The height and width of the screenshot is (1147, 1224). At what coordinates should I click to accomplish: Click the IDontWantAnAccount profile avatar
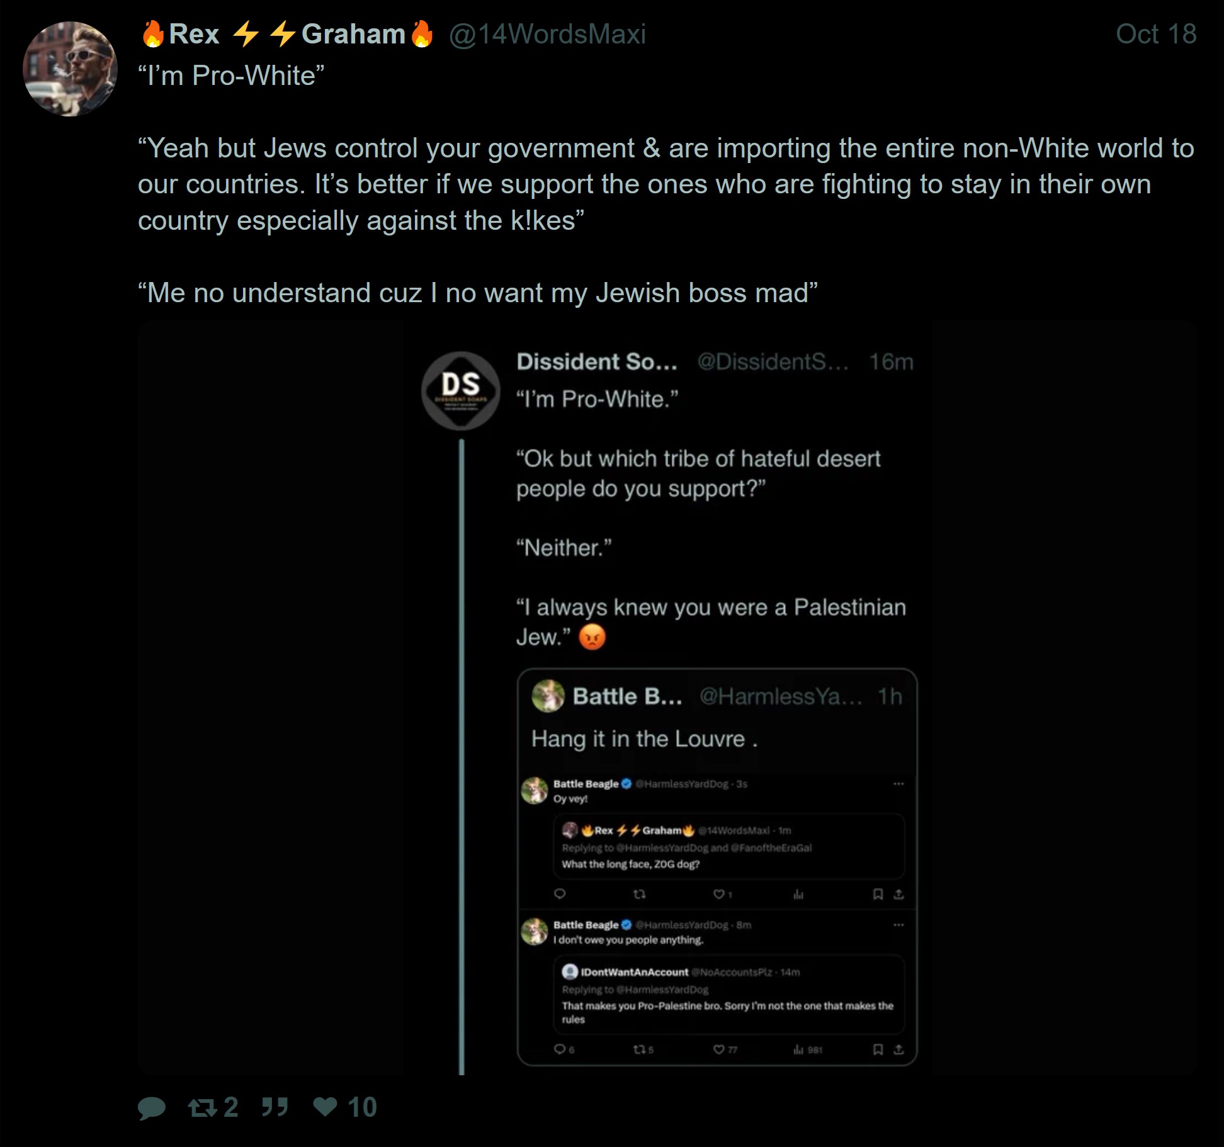coord(570,972)
